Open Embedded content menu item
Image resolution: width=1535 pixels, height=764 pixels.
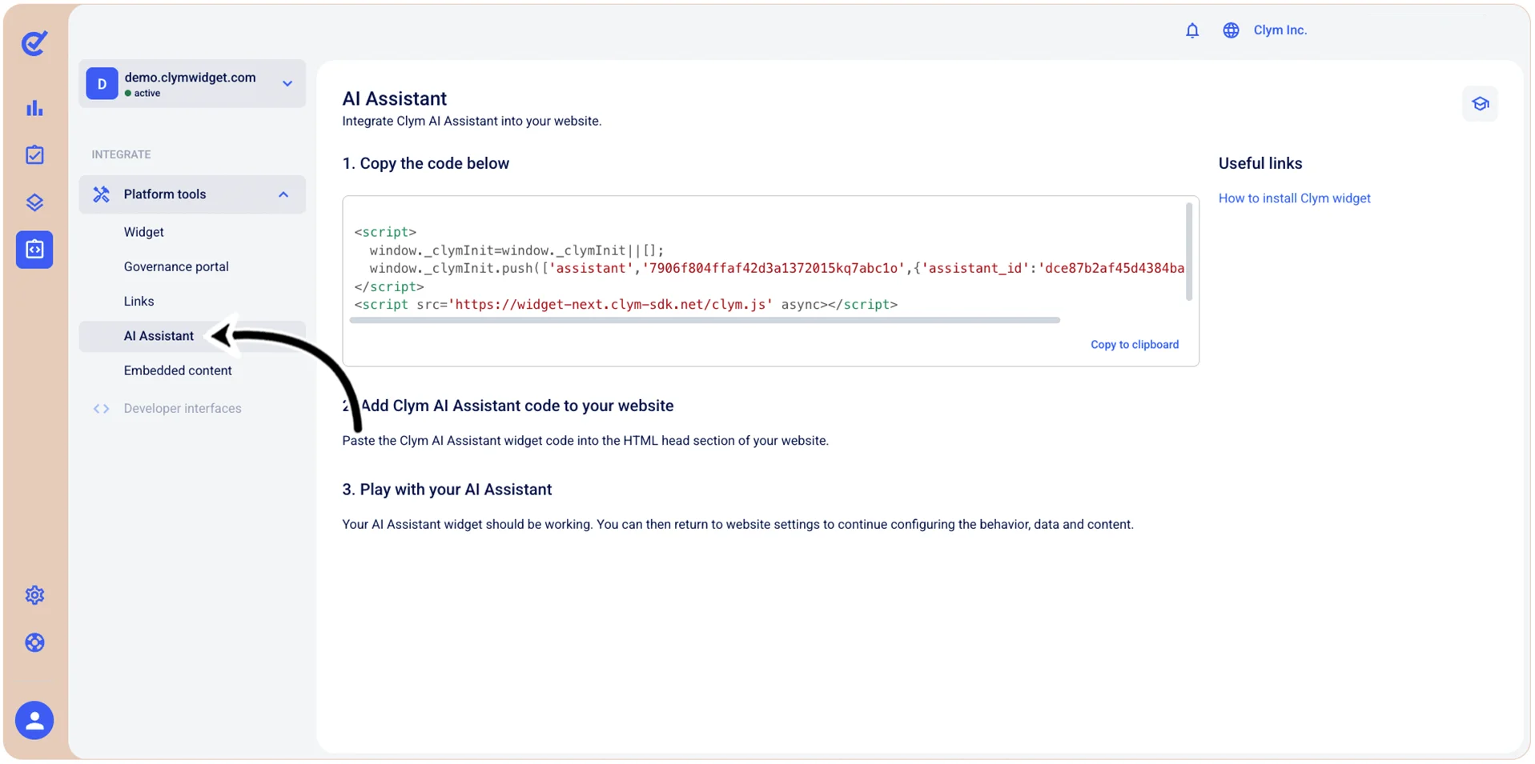pyautogui.click(x=178, y=370)
